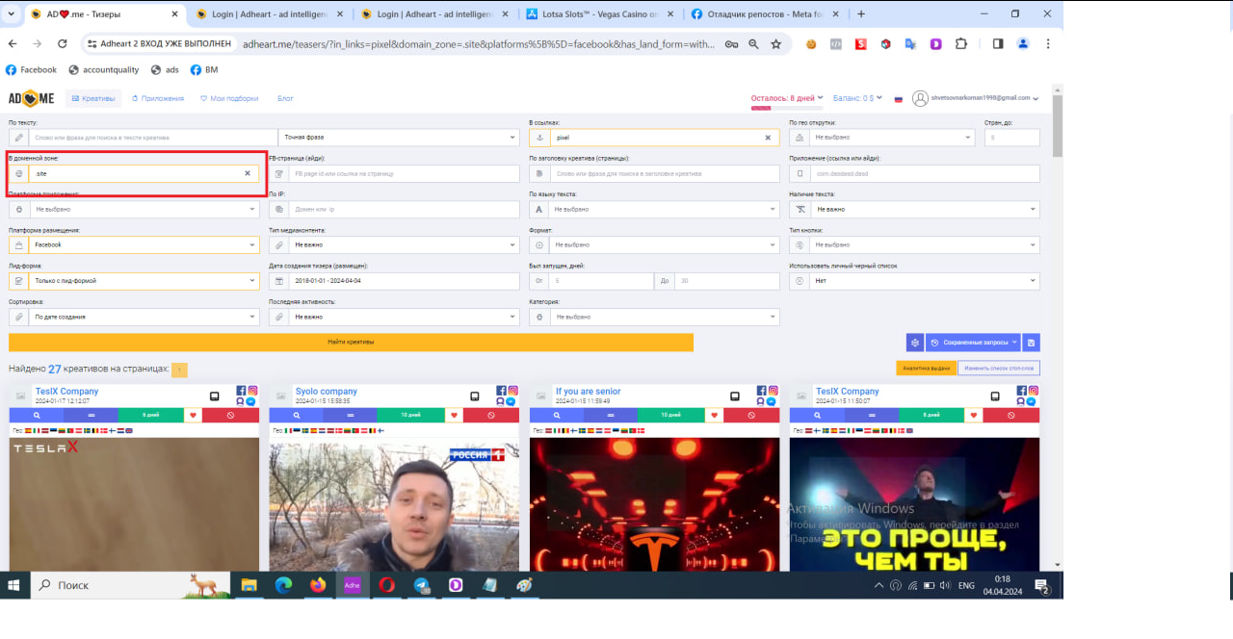Click the red block icon on Syolo company card
Screen dimensions: 1233x639
(x=491, y=416)
